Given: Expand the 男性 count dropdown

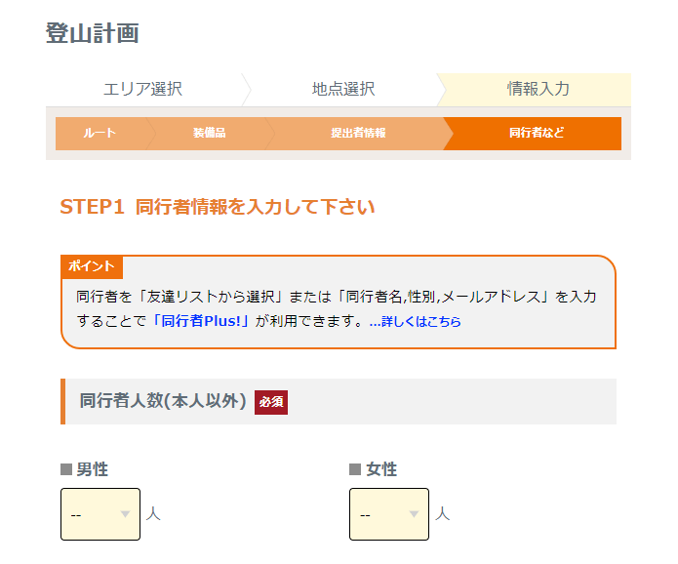Looking at the screenshot, I should click(100, 514).
